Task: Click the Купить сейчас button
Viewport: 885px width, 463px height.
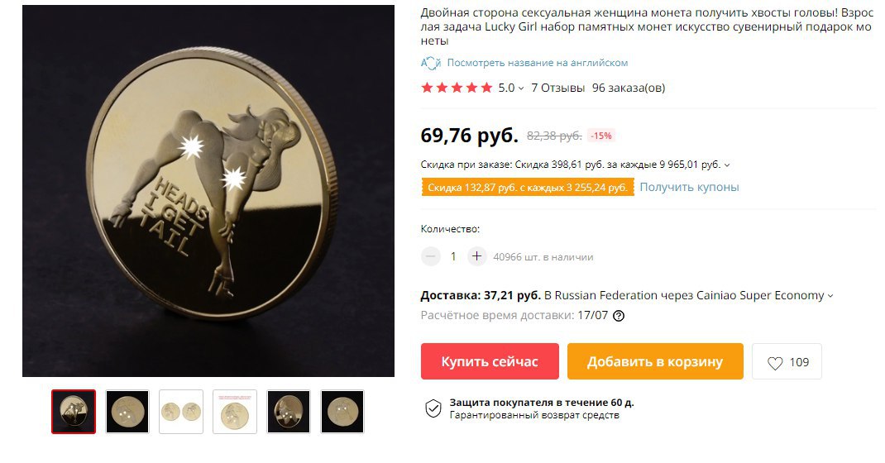Action: pyautogui.click(x=490, y=361)
